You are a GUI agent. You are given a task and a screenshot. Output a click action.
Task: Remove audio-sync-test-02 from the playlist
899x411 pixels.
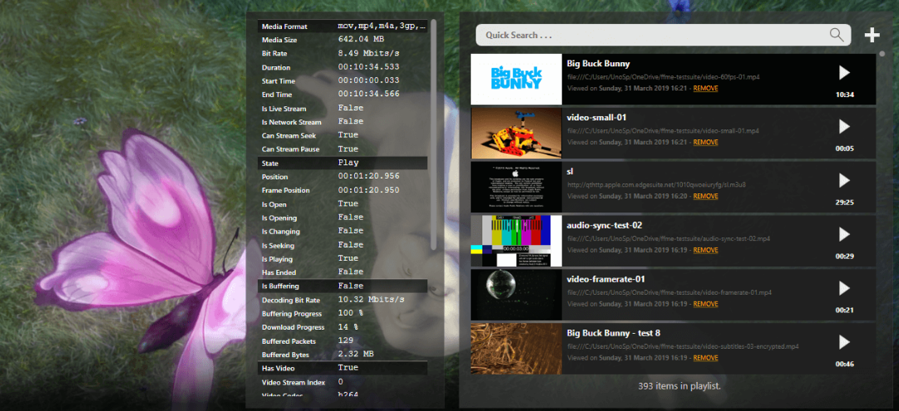[705, 250]
